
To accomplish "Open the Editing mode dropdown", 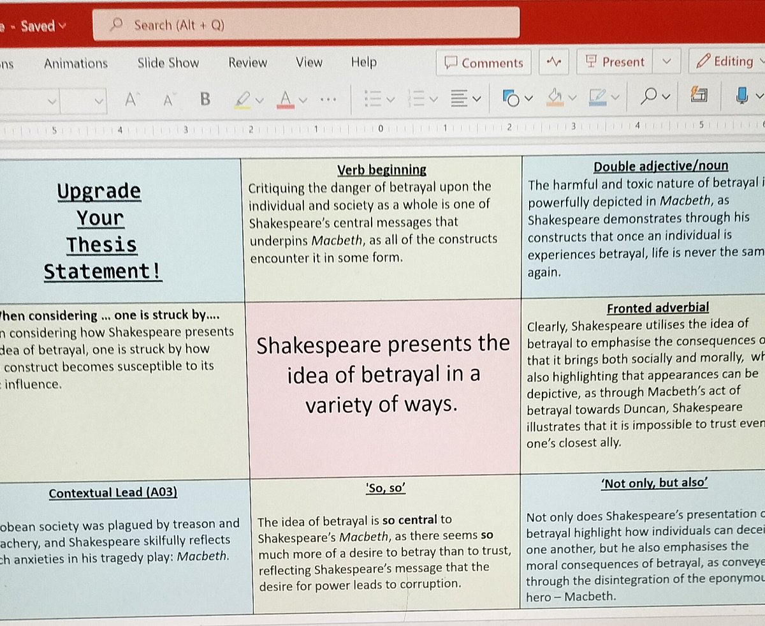I will click(x=729, y=61).
